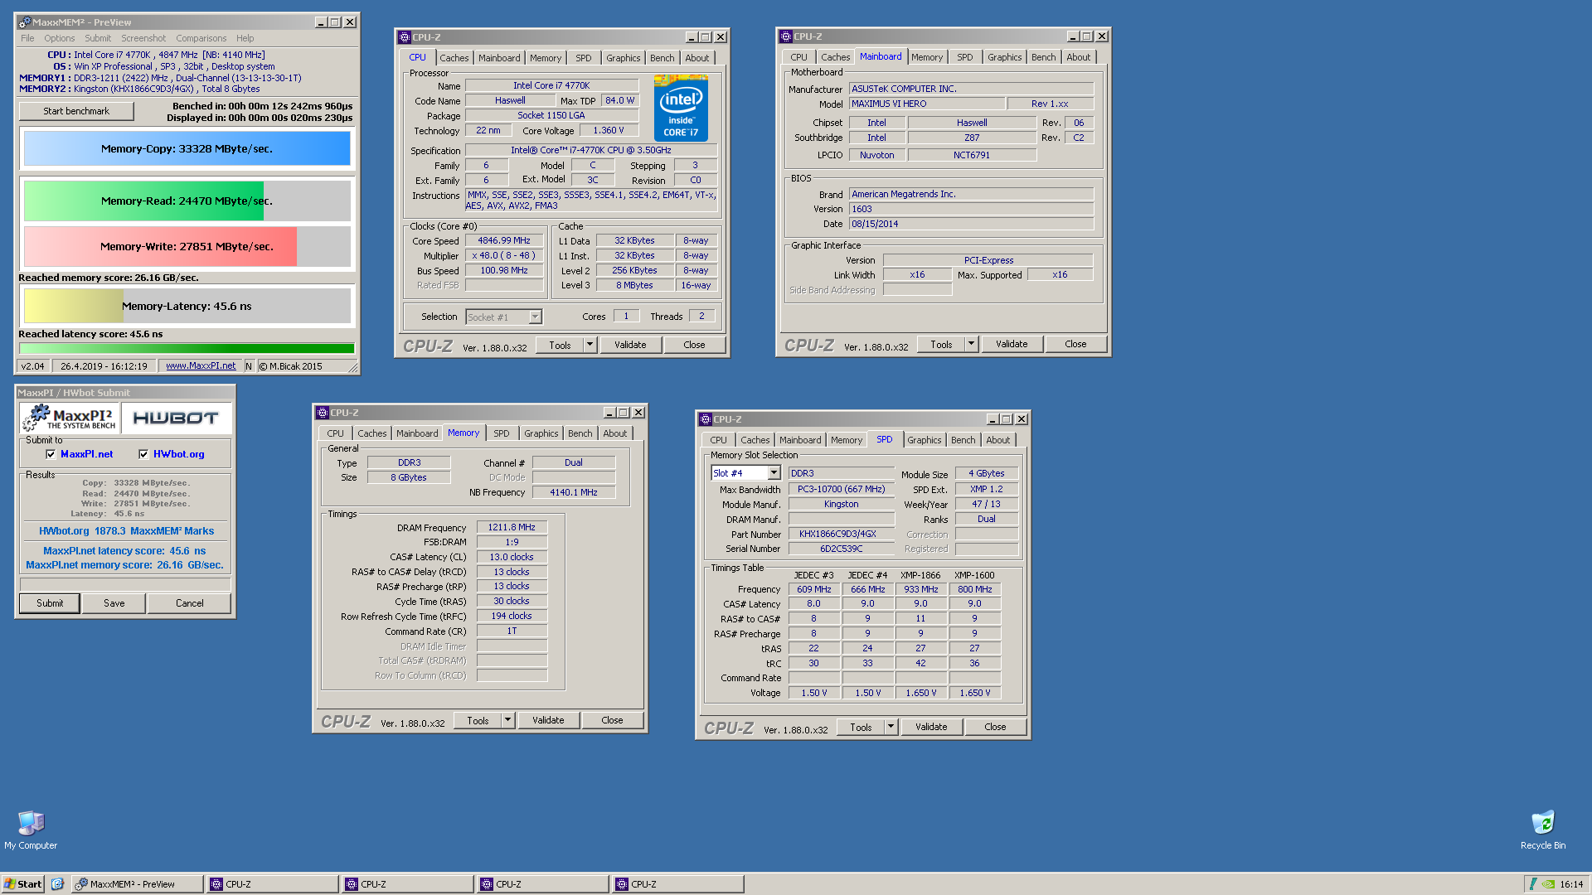Open the File menu in MaxxMEM²
The height and width of the screenshot is (895, 1592).
[x=27, y=38]
